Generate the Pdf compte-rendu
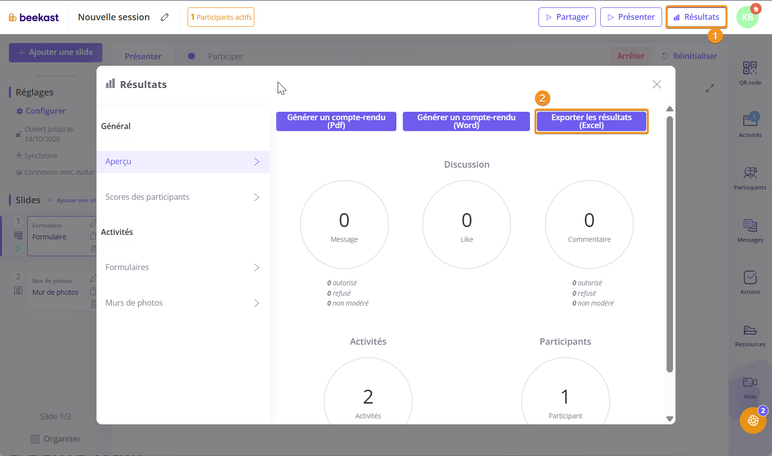The image size is (772, 456). [336, 121]
